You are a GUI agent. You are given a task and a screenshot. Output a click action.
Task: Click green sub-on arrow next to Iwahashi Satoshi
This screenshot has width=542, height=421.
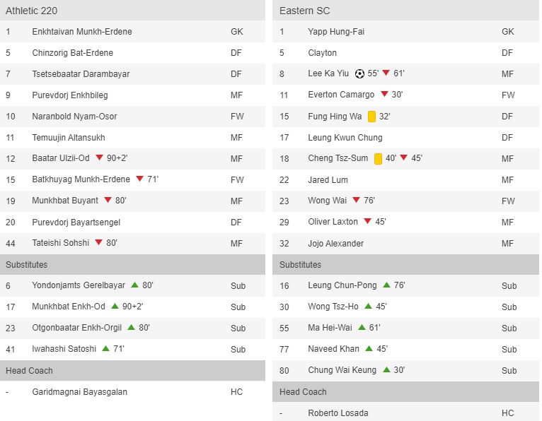click(105, 349)
